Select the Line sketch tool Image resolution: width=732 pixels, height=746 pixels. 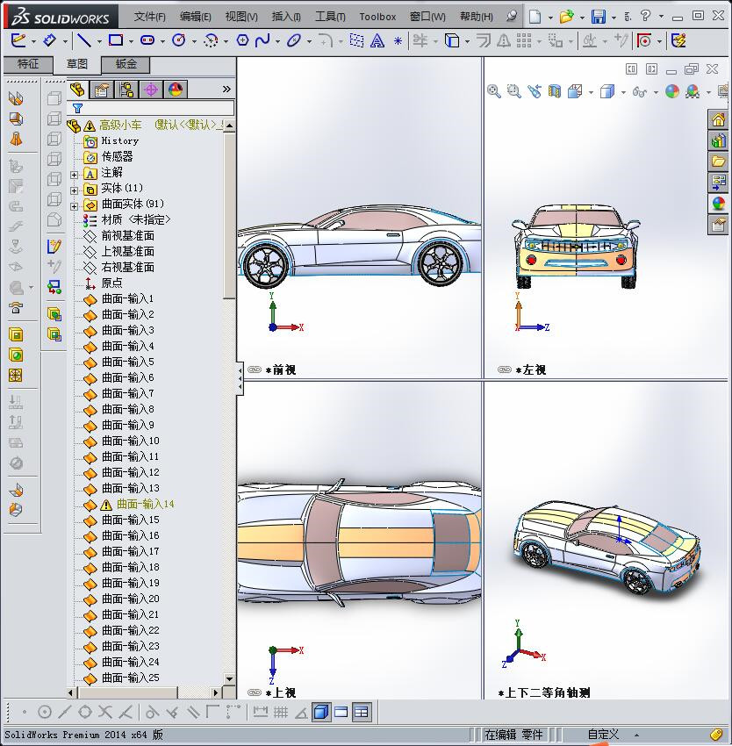click(x=83, y=40)
